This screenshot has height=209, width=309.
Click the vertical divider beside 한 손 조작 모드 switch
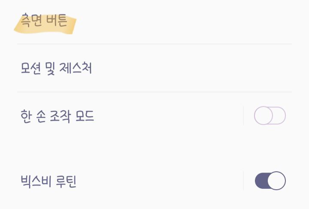[243, 116]
